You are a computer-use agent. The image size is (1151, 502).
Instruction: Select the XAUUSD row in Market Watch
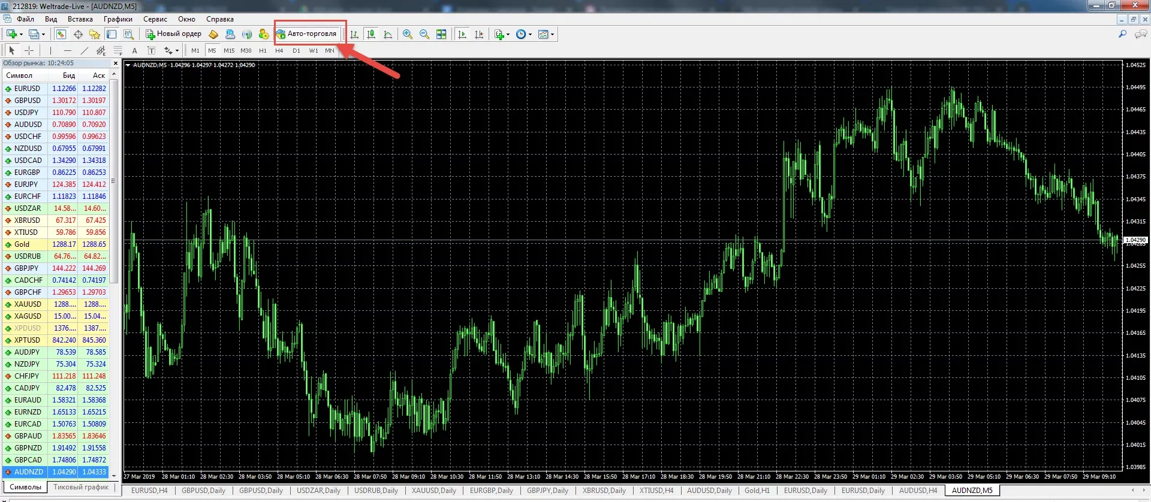click(x=56, y=304)
